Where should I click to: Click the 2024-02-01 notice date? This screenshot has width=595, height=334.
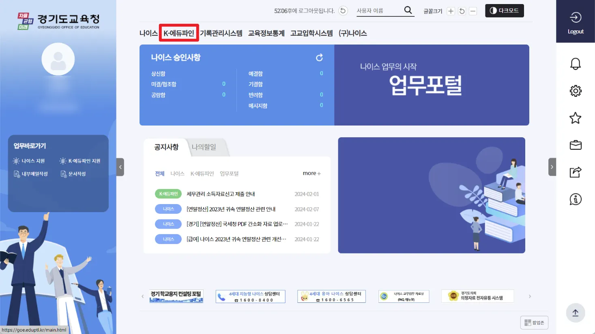pos(307,194)
